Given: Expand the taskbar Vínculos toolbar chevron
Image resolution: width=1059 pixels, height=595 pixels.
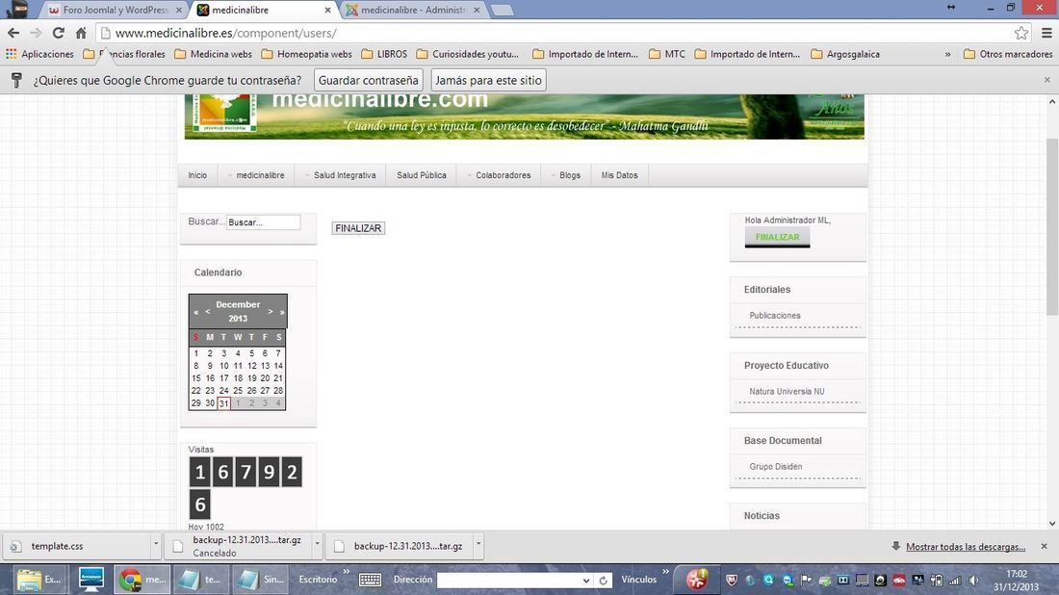Looking at the screenshot, I should [665, 571].
